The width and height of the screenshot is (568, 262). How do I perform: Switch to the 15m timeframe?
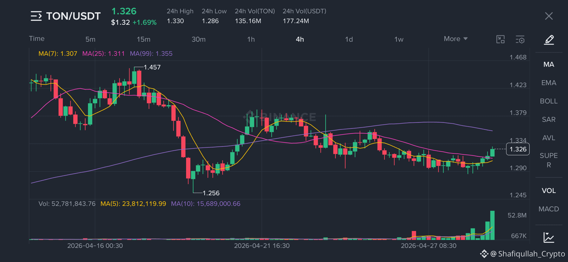(x=144, y=39)
